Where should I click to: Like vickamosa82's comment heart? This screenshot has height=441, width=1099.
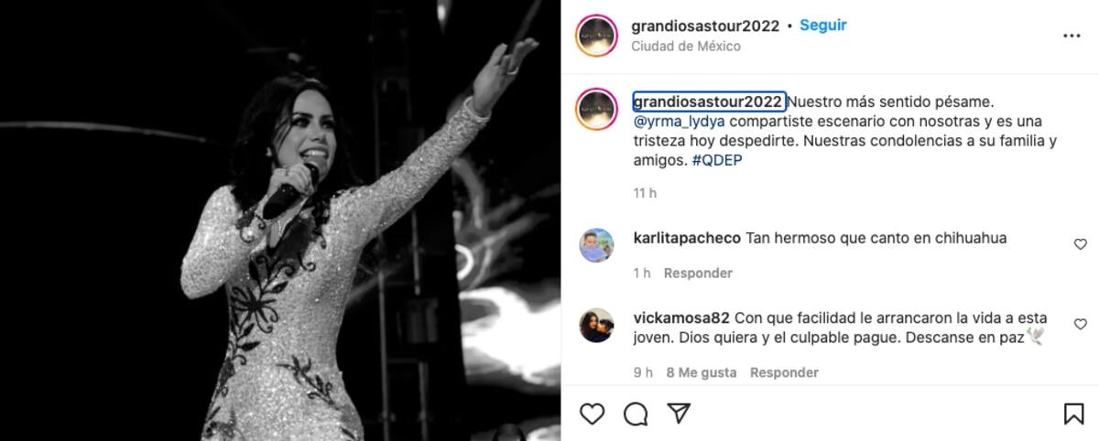[1080, 324]
